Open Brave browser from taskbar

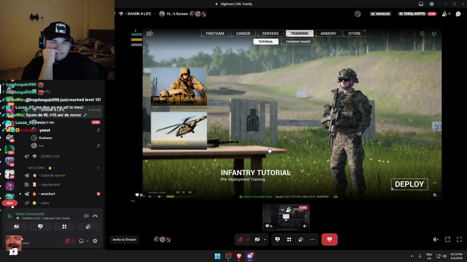point(239,256)
